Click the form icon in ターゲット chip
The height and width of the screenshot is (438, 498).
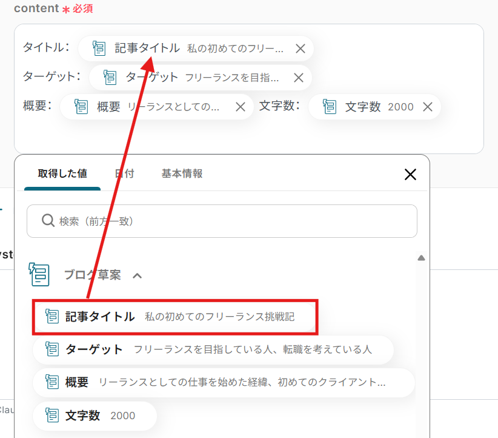110,77
